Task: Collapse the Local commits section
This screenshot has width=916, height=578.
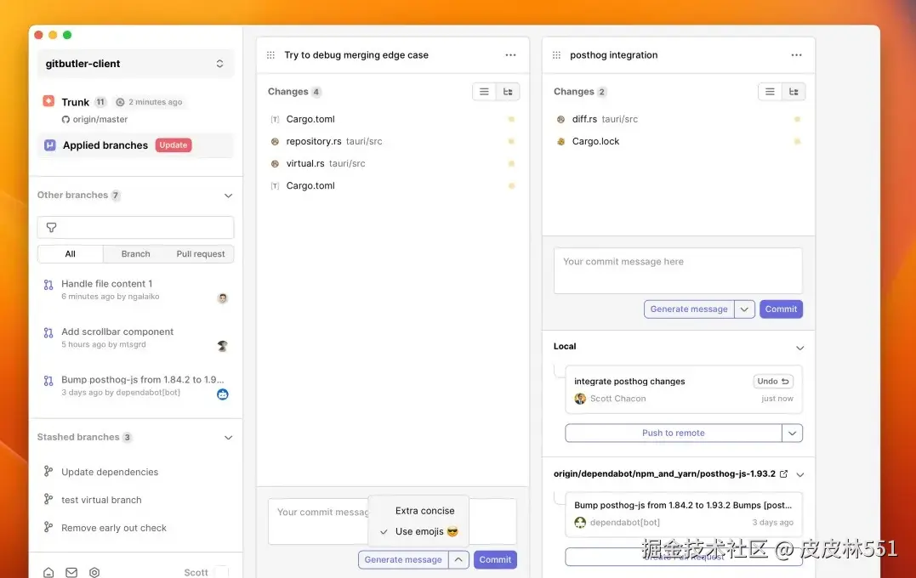Action: [799, 348]
